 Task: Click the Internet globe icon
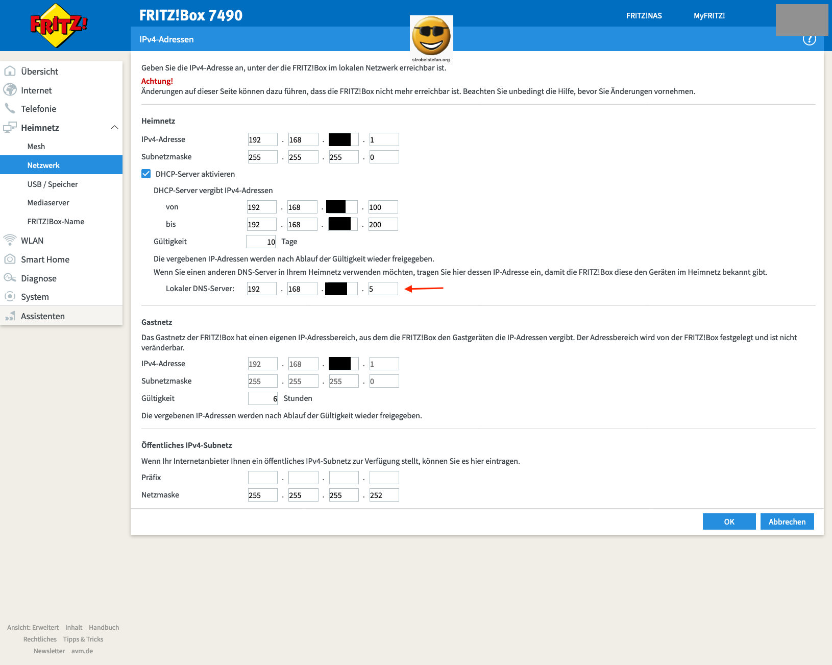point(10,90)
